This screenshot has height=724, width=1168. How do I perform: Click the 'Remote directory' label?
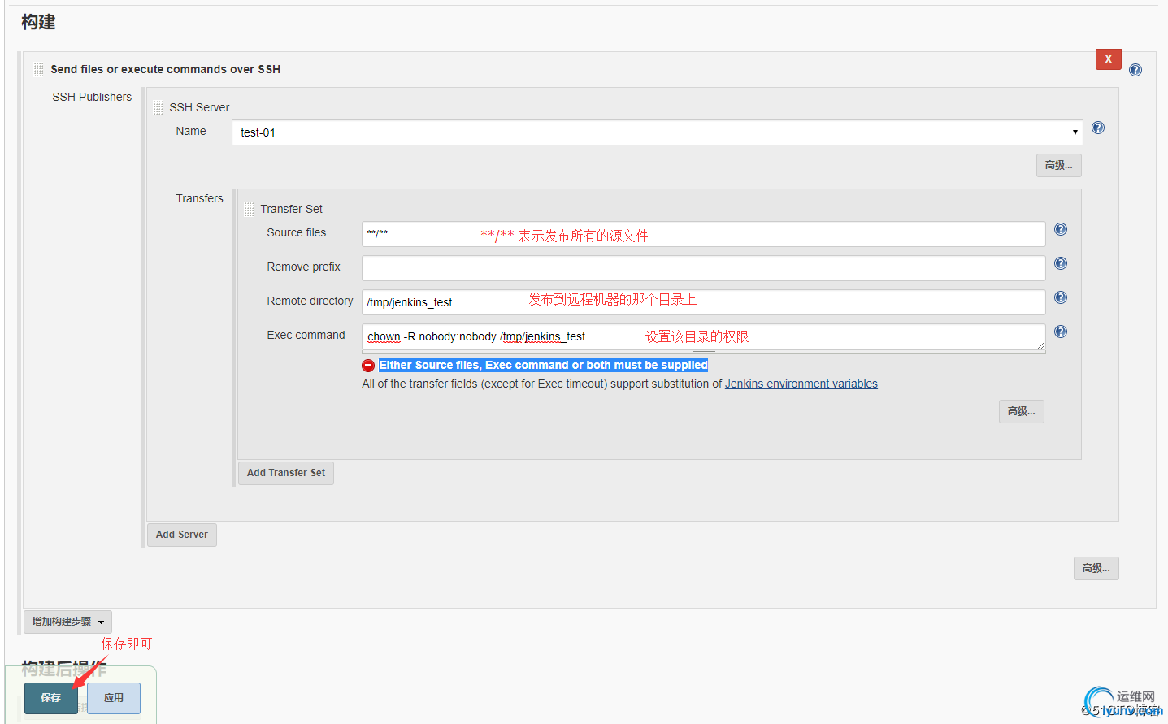[310, 301]
